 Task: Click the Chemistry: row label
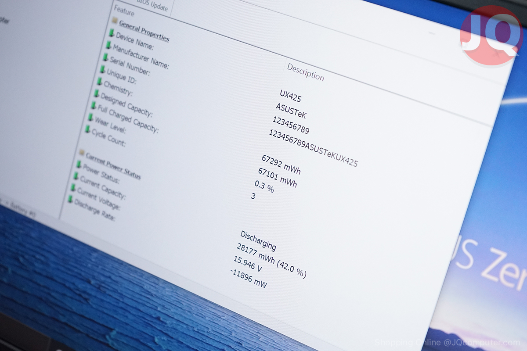(x=118, y=88)
